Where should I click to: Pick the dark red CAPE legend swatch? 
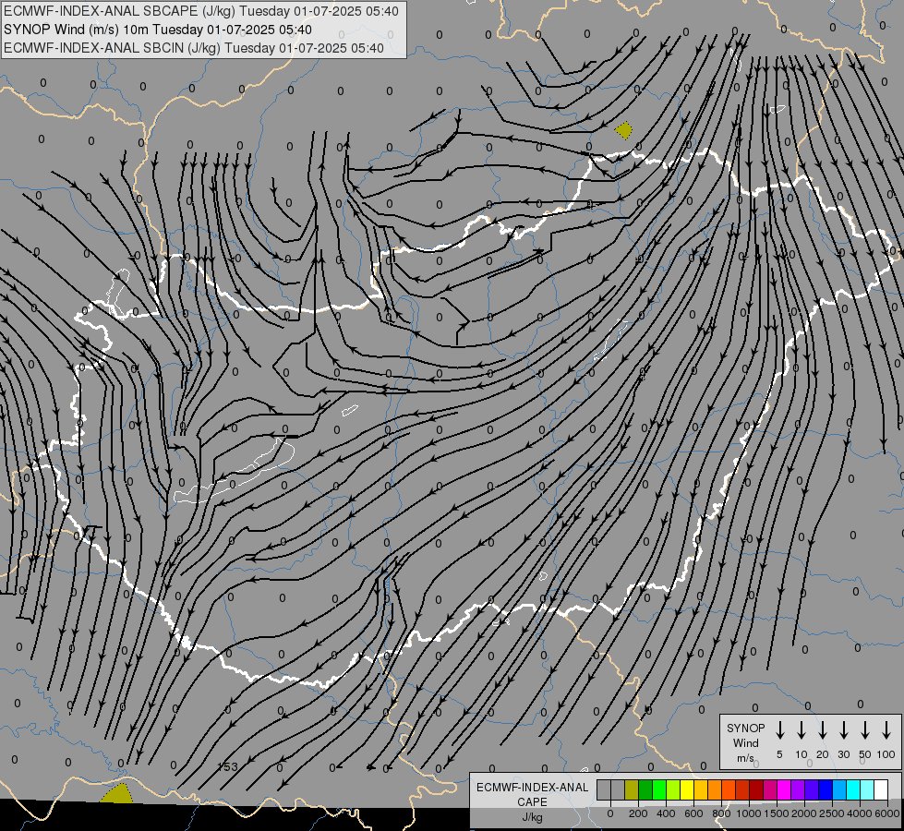756,789
